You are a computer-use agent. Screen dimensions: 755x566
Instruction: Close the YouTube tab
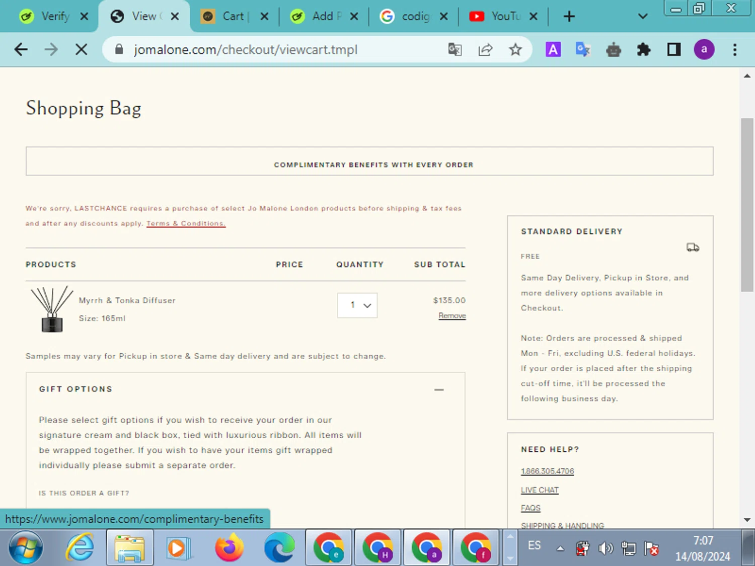click(x=534, y=16)
